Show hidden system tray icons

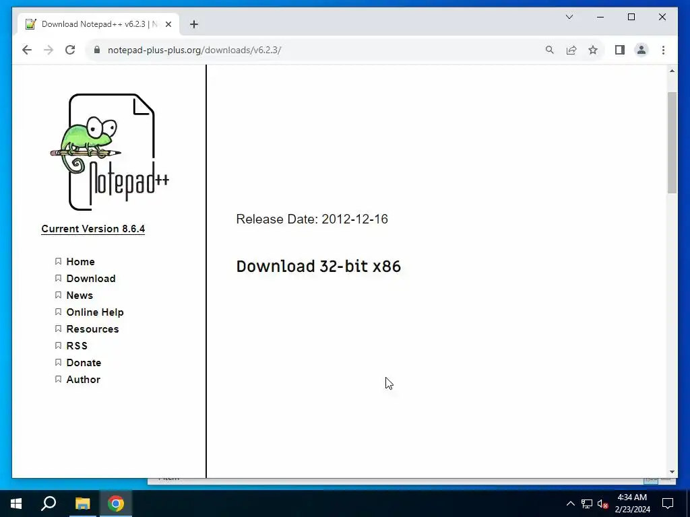coord(570,504)
